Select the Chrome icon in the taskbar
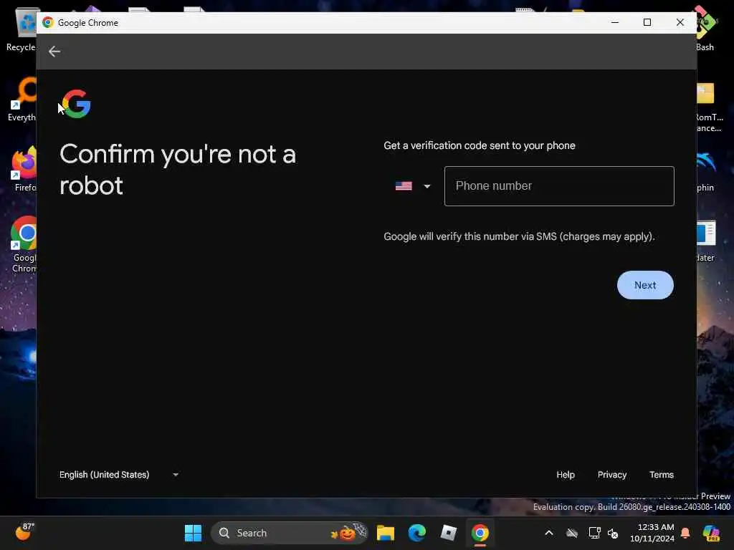The width and height of the screenshot is (734, 550). pyautogui.click(x=480, y=533)
